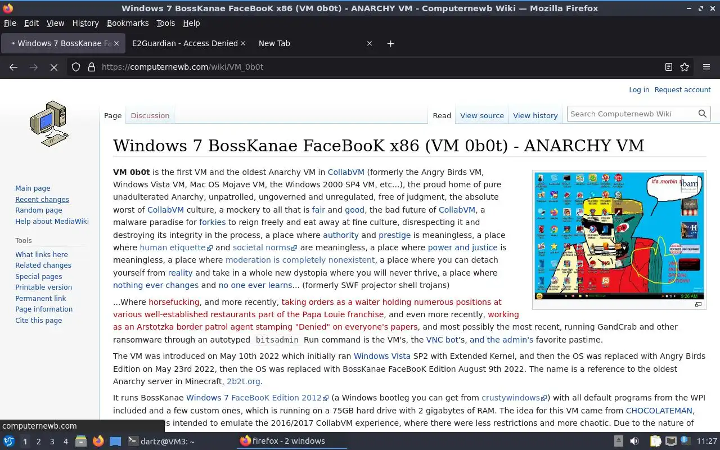Launch file manager from the panel
This screenshot has width=720, height=450.
point(81,441)
